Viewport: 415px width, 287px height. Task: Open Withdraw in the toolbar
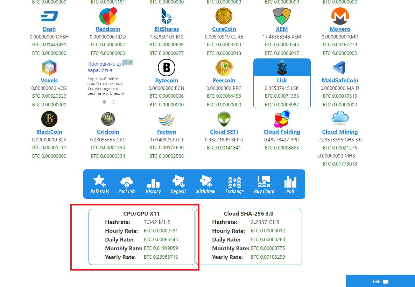[x=205, y=184]
